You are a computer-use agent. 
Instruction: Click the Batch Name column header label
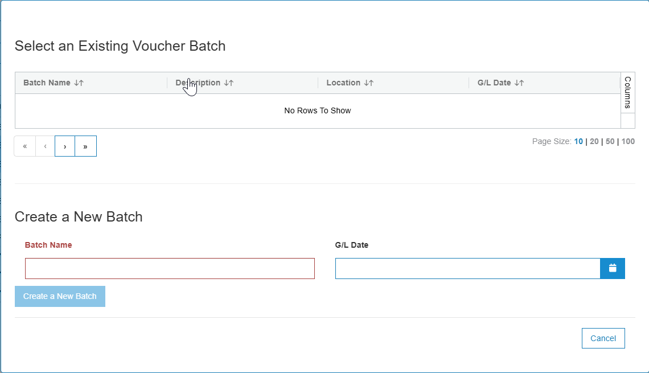(47, 83)
